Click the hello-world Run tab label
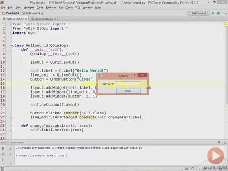This screenshot has height=171, width=228. 17,142
